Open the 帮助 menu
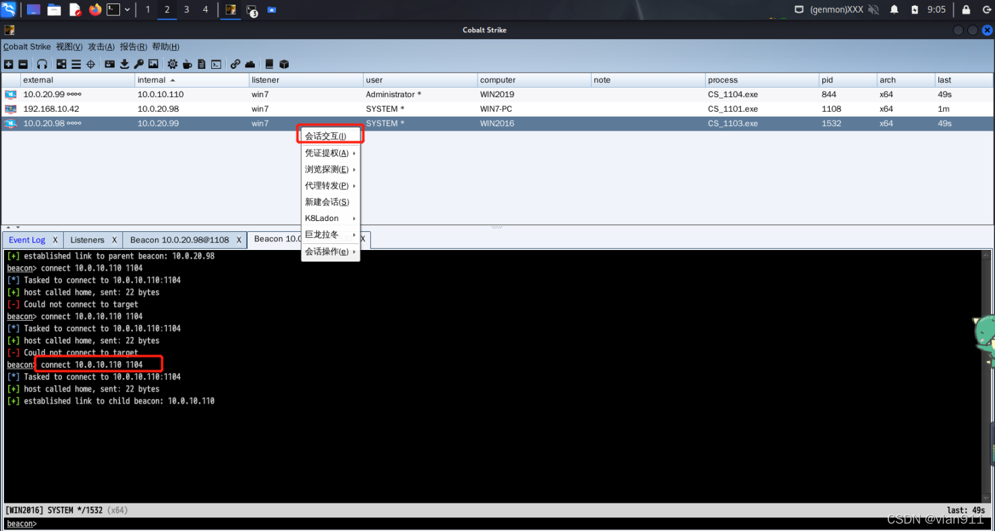 [x=166, y=46]
